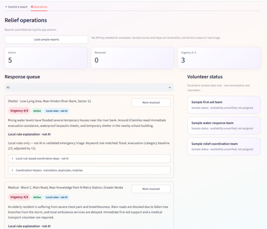Image resolution: width=267 pixels, height=229 pixels.
Task: Expand Coordination helpers translation, duplicates, matches
Action: click(x=89, y=170)
